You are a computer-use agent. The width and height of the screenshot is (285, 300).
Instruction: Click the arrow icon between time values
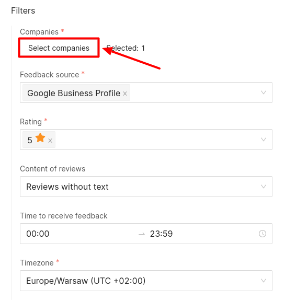click(x=142, y=234)
